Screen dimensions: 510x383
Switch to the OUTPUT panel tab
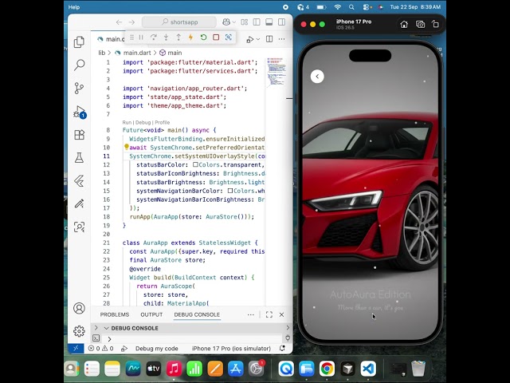(151, 314)
